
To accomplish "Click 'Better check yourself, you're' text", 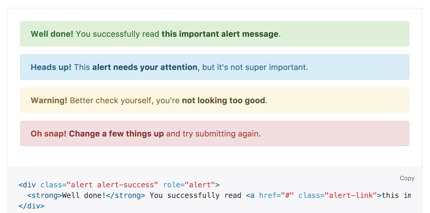I will [125, 100].
